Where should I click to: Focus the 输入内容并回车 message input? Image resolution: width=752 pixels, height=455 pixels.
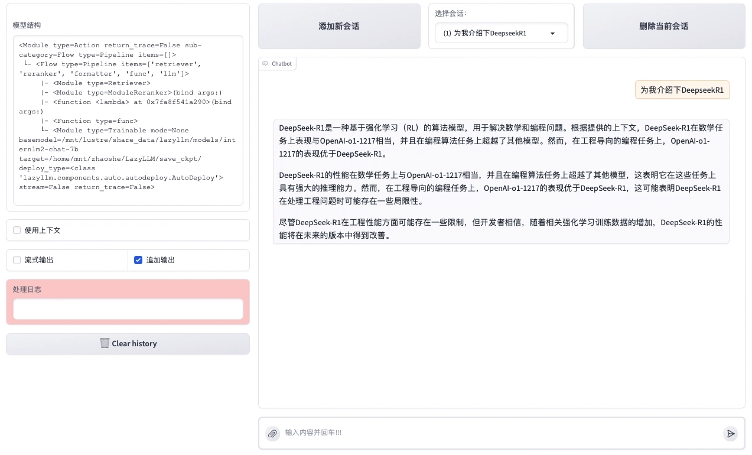tap(501, 433)
